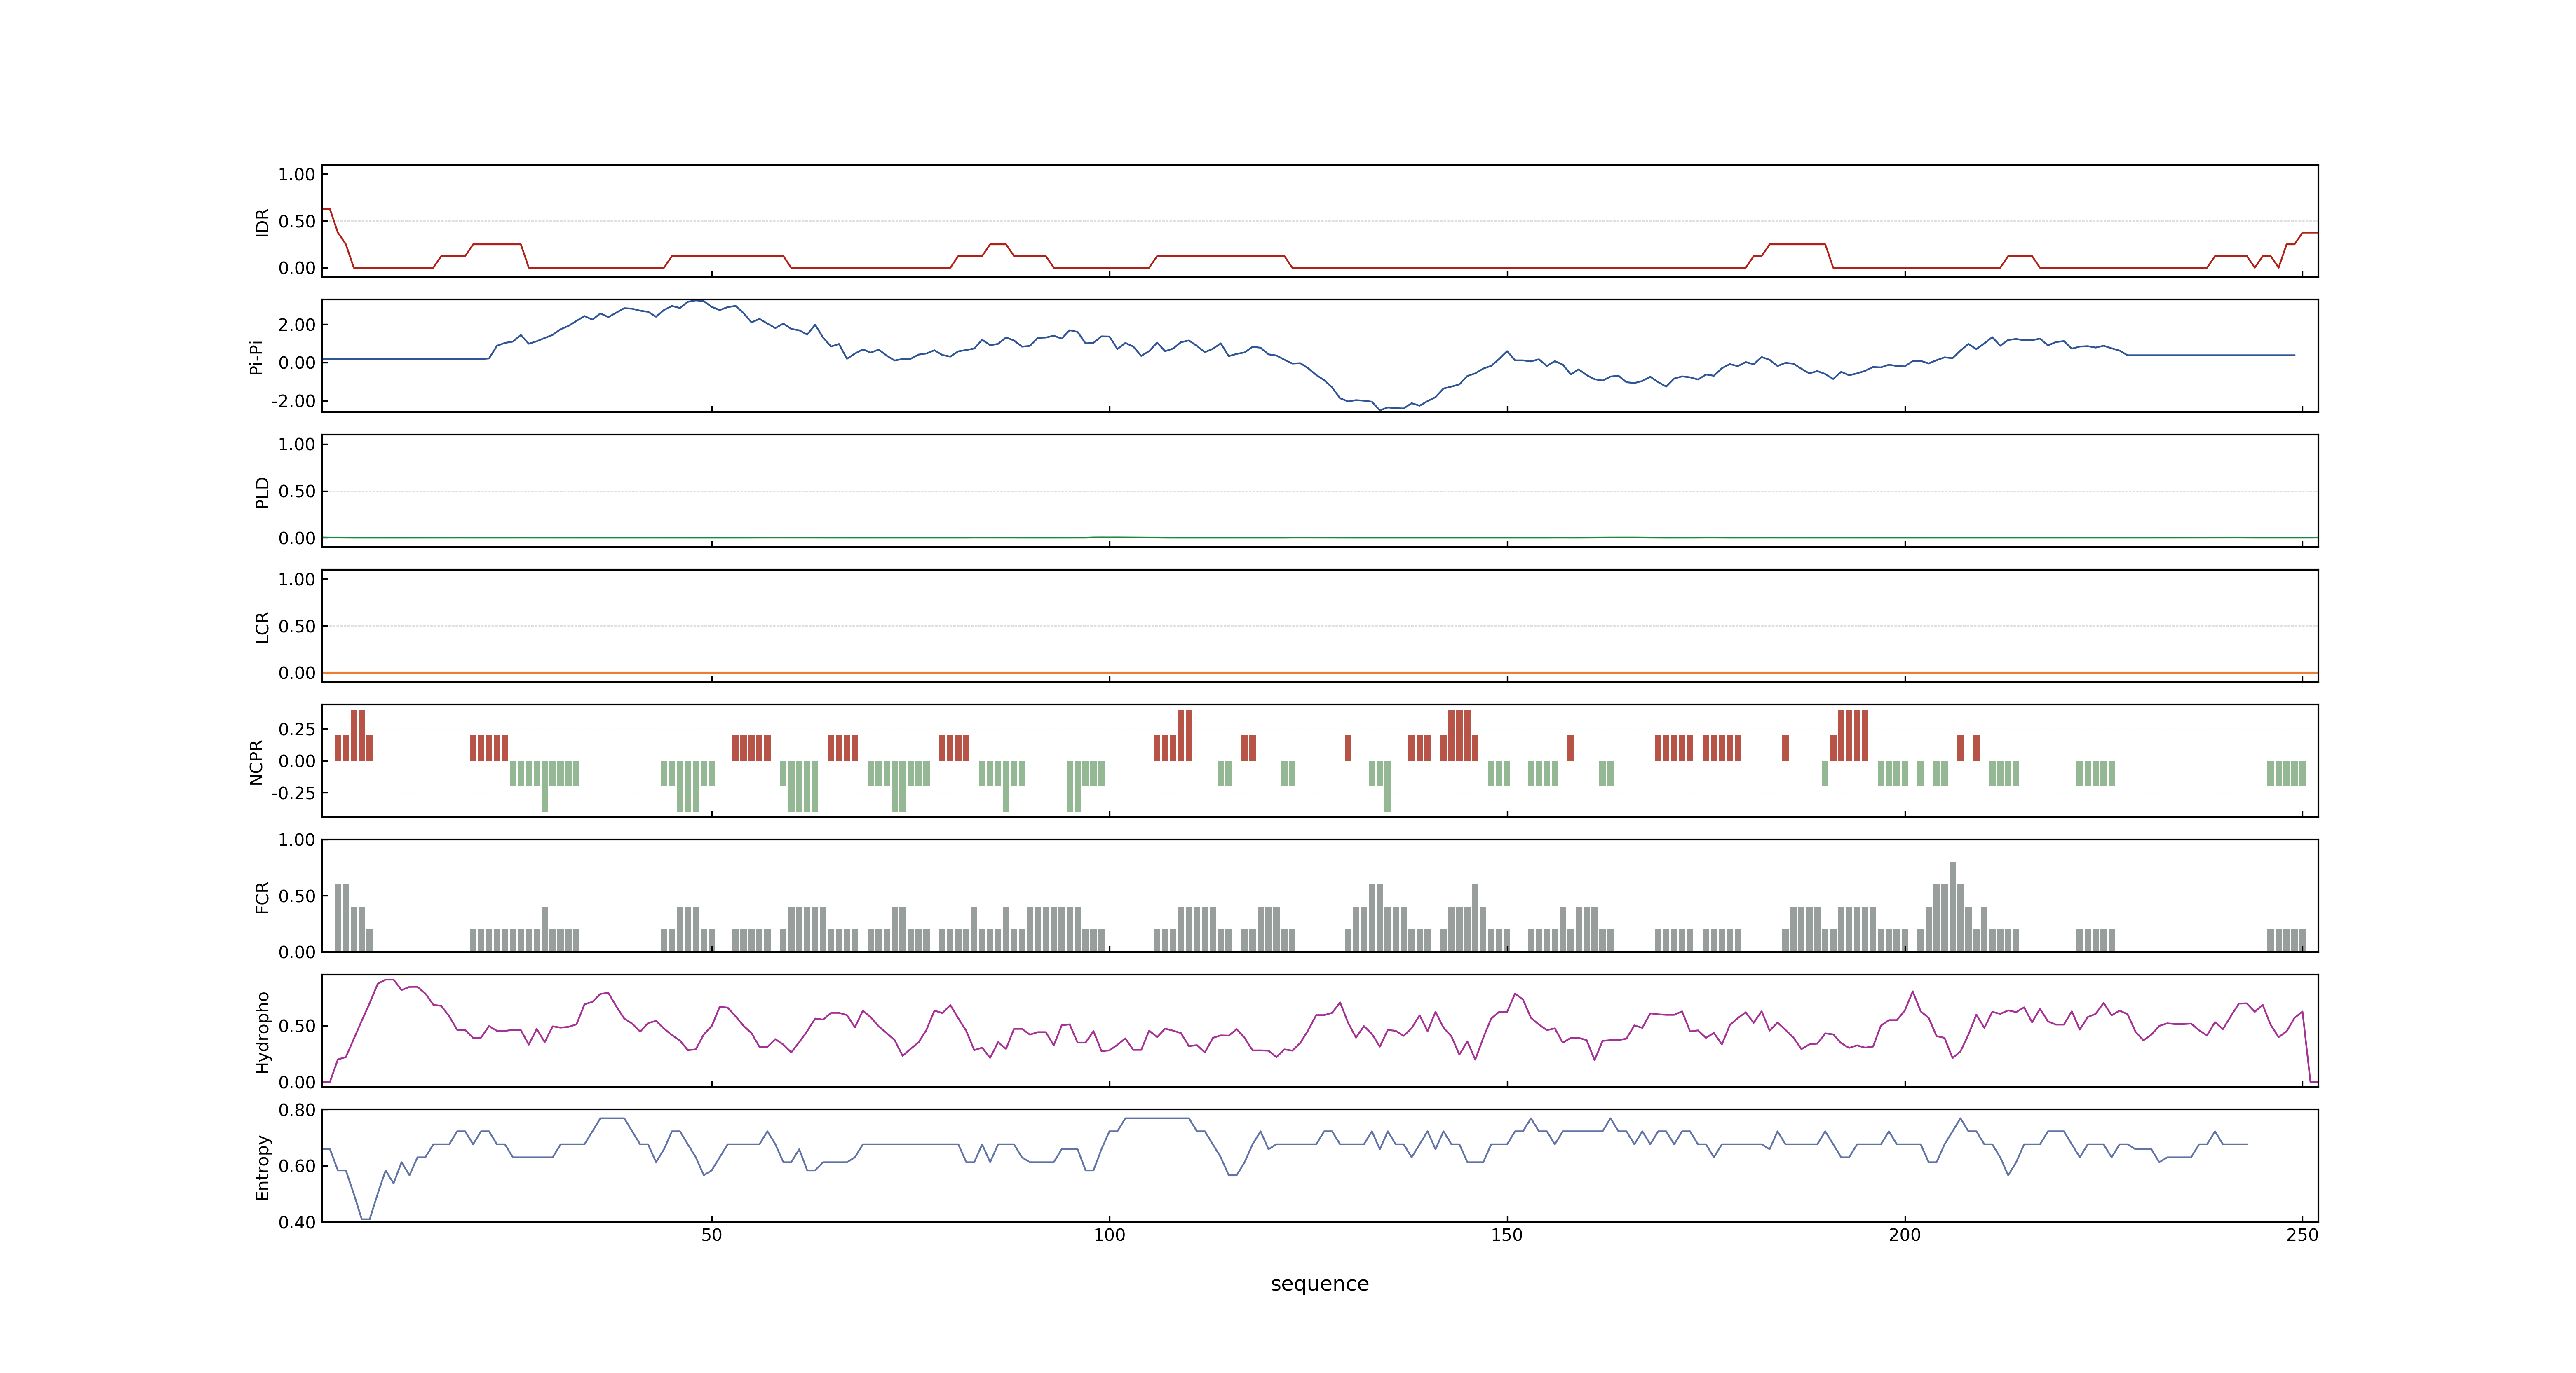
Task: Click the FCR axis label
Action: click(x=262, y=896)
